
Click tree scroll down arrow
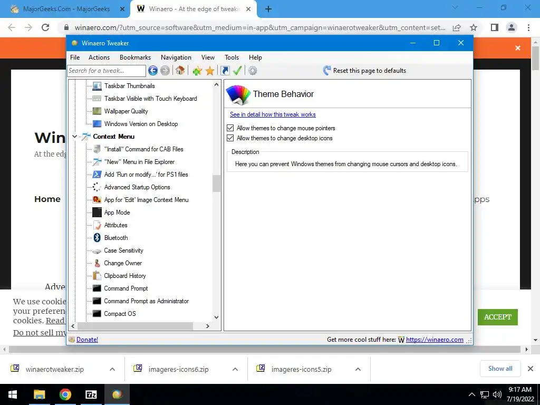click(216, 317)
